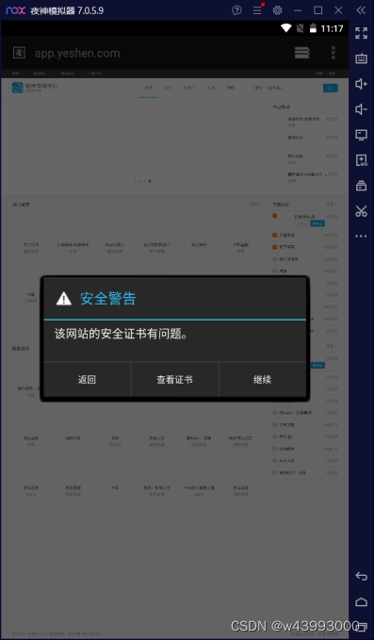Viewport: 375px width, 641px height.
Task: Toggle fullscreen from the Nox sidebar
Action: (361, 33)
